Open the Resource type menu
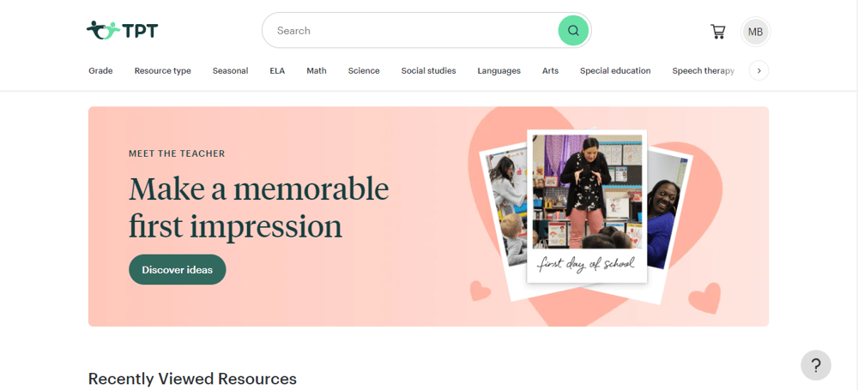 tap(162, 70)
